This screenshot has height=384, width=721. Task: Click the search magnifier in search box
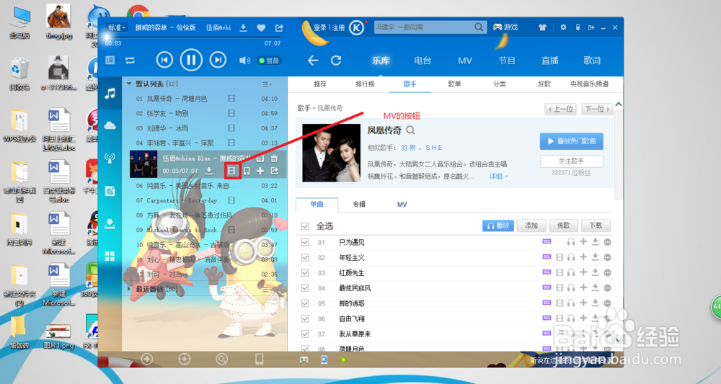pyautogui.click(x=479, y=27)
